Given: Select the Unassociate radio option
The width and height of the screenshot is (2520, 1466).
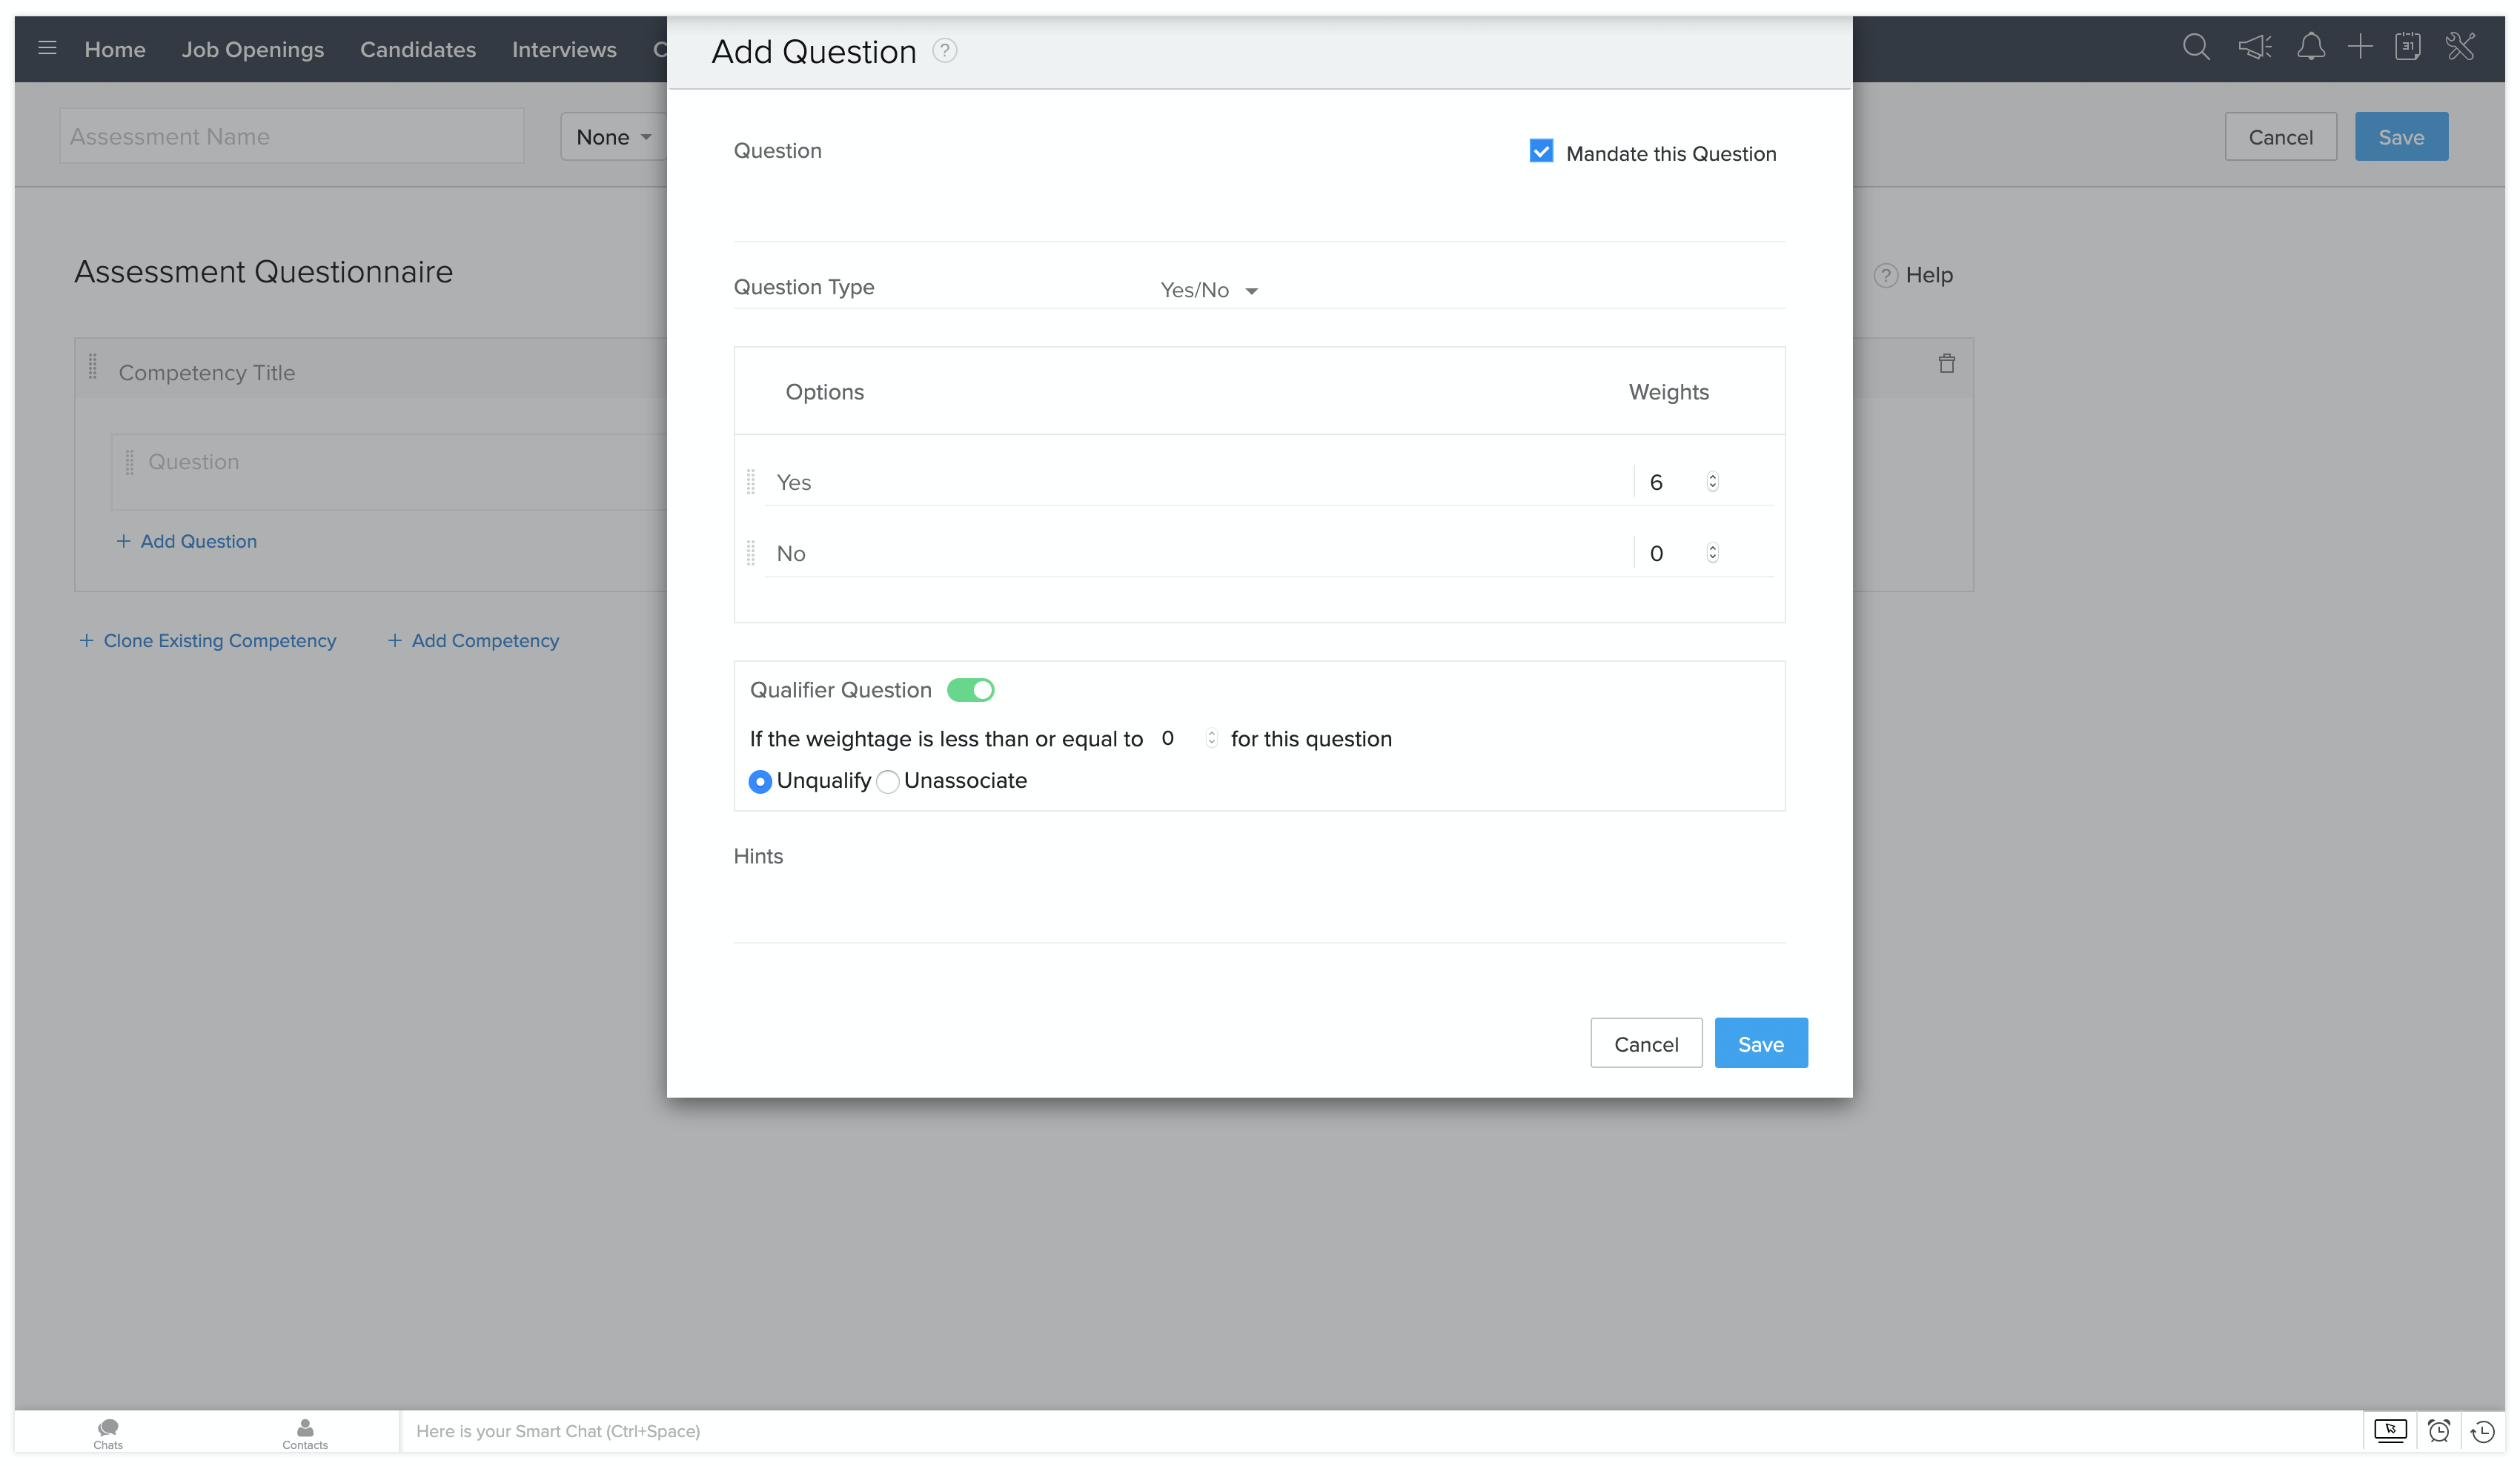Looking at the screenshot, I should [888, 782].
